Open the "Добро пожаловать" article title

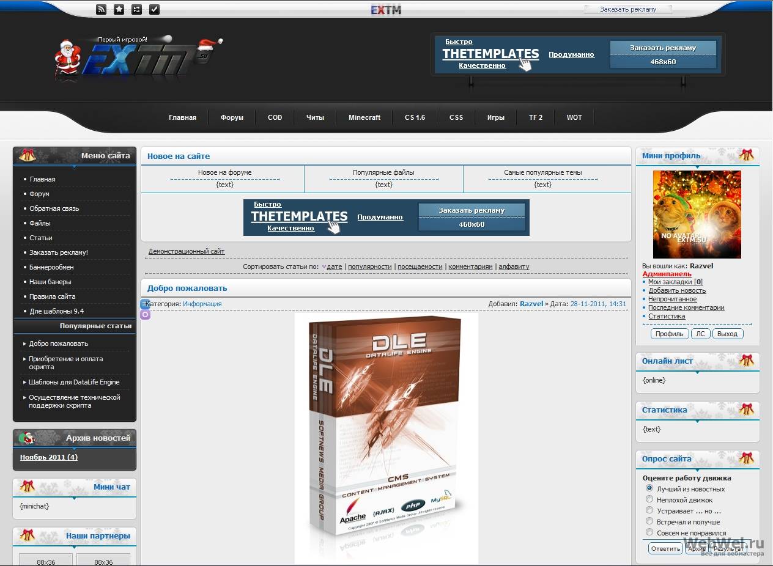[x=187, y=288]
